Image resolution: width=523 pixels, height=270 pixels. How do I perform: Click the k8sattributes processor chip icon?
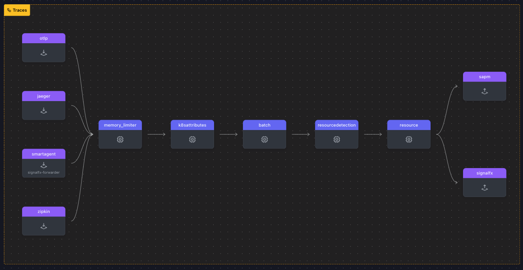coord(192,140)
